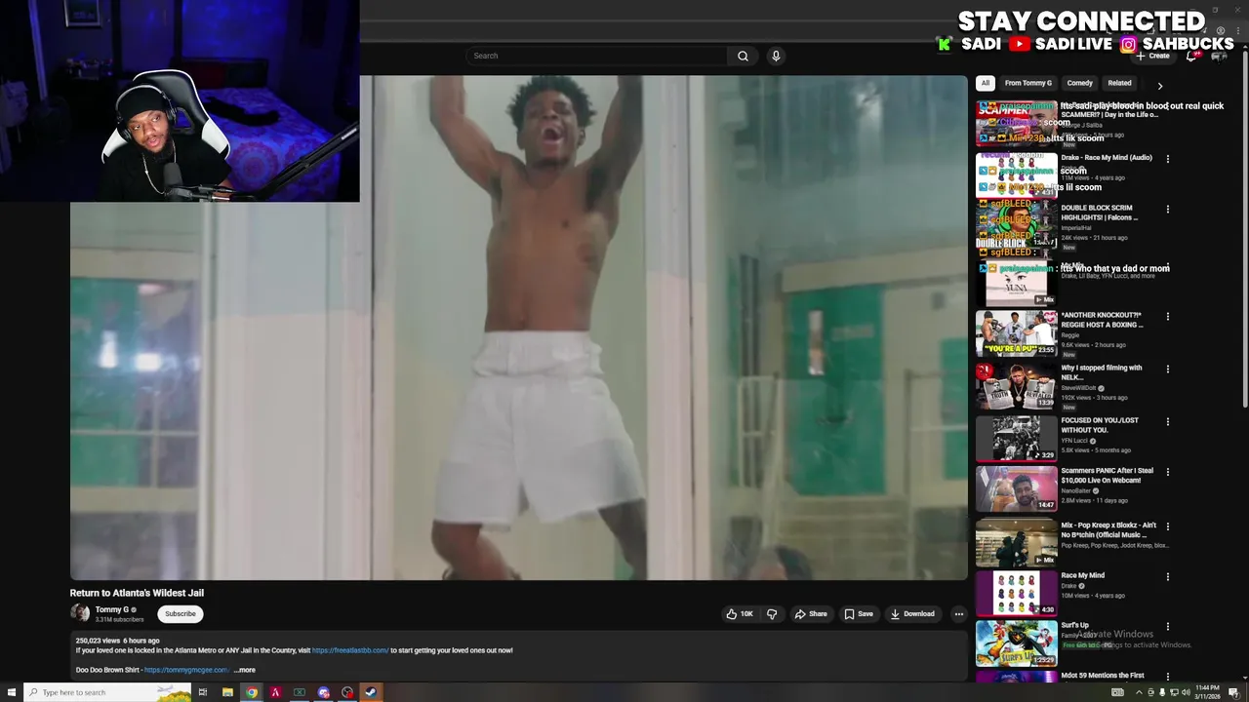This screenshot has height=702, width=1249.
Task: Like the video with the thumbs-up icon
Action: click(740, 614)
